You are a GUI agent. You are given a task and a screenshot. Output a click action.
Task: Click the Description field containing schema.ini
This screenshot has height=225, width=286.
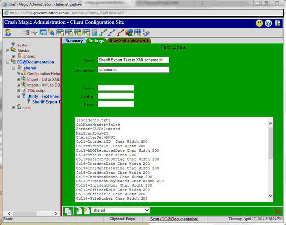[x=134, y=69]
